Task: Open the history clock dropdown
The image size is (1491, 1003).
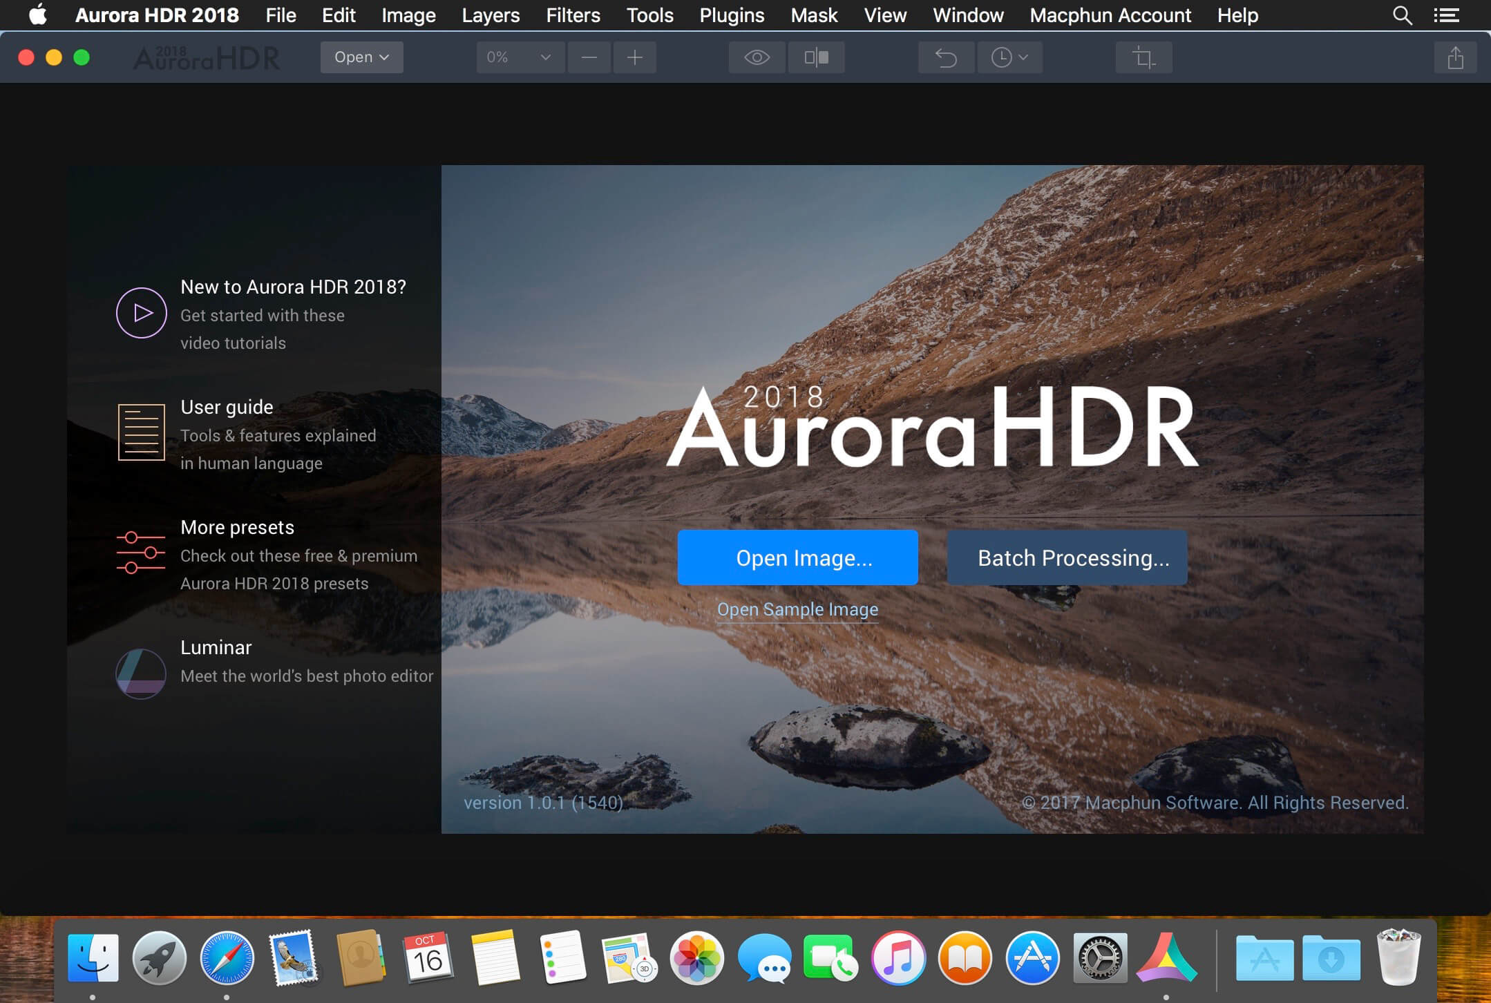Action: 1009,57
